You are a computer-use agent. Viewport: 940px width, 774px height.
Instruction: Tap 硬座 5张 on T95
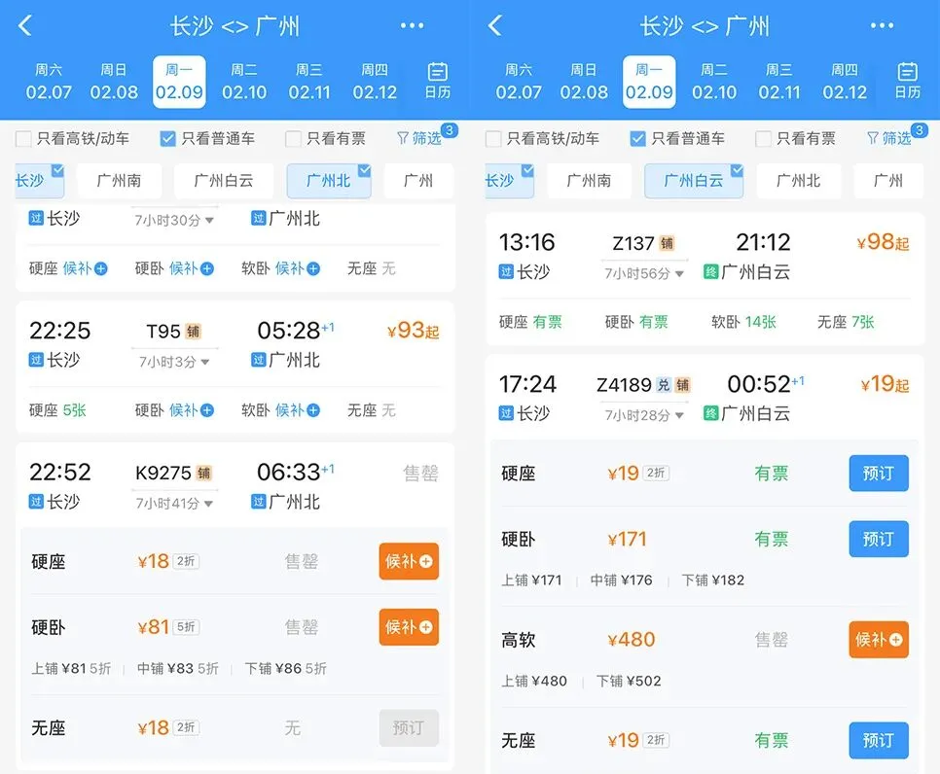[57, 410]
